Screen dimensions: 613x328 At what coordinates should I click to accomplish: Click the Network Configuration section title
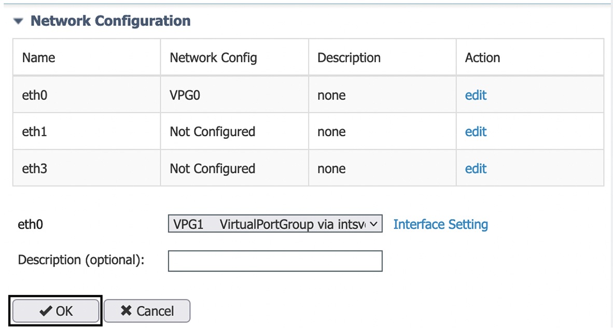pyautogui.click(x=110, y=21)
